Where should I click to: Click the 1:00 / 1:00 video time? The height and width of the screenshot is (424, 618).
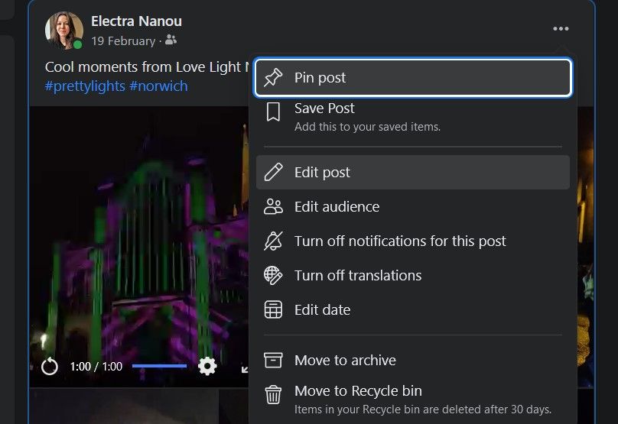[x=96, y=367]
